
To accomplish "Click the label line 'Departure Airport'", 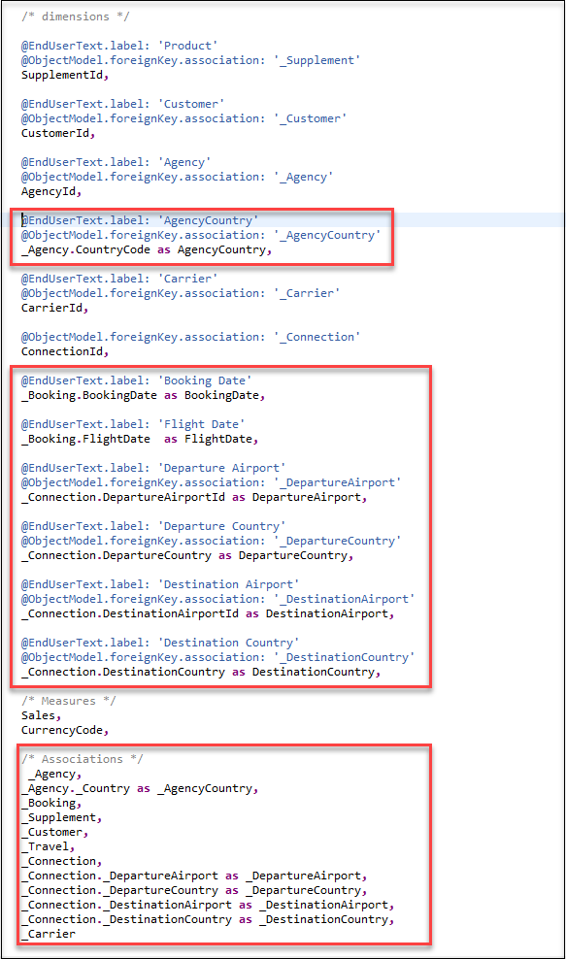I will coord(153,468).
